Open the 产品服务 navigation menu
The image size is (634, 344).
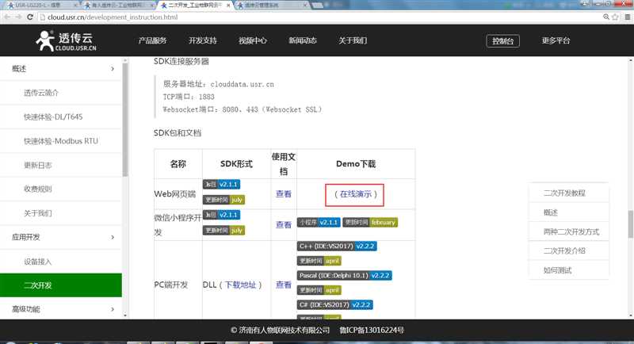(x=152, y=40)
